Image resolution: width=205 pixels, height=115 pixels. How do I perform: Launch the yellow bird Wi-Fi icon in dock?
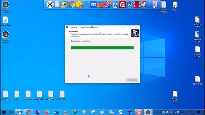click(64, 4)
